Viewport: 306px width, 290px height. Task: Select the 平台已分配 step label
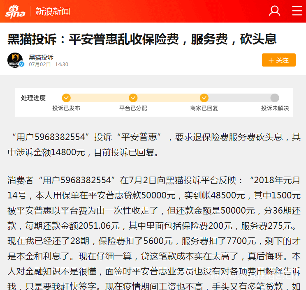point(133,108)
